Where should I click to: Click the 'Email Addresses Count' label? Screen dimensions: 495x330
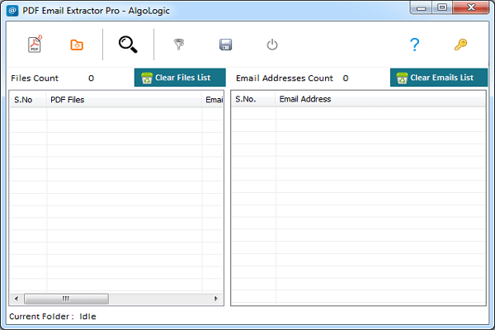(285, 78)
